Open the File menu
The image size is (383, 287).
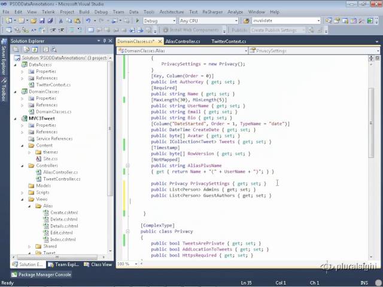click(6, 12)
